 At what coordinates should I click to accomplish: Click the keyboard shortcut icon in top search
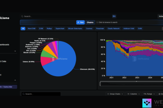tap(114, 16)
